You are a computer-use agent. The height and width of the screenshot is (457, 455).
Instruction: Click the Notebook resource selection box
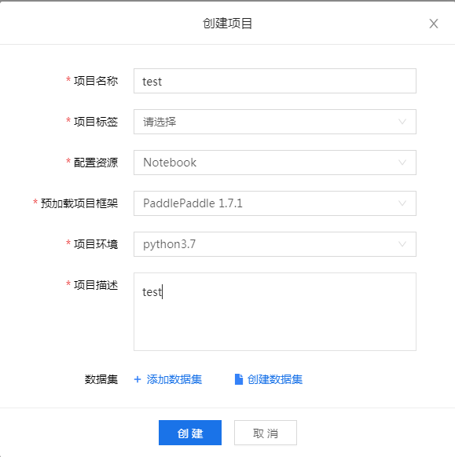pos(275,163)
